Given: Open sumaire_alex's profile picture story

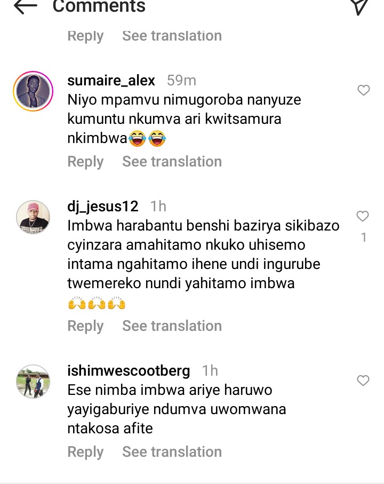Looking at the screenshot, I should [33, 91].
